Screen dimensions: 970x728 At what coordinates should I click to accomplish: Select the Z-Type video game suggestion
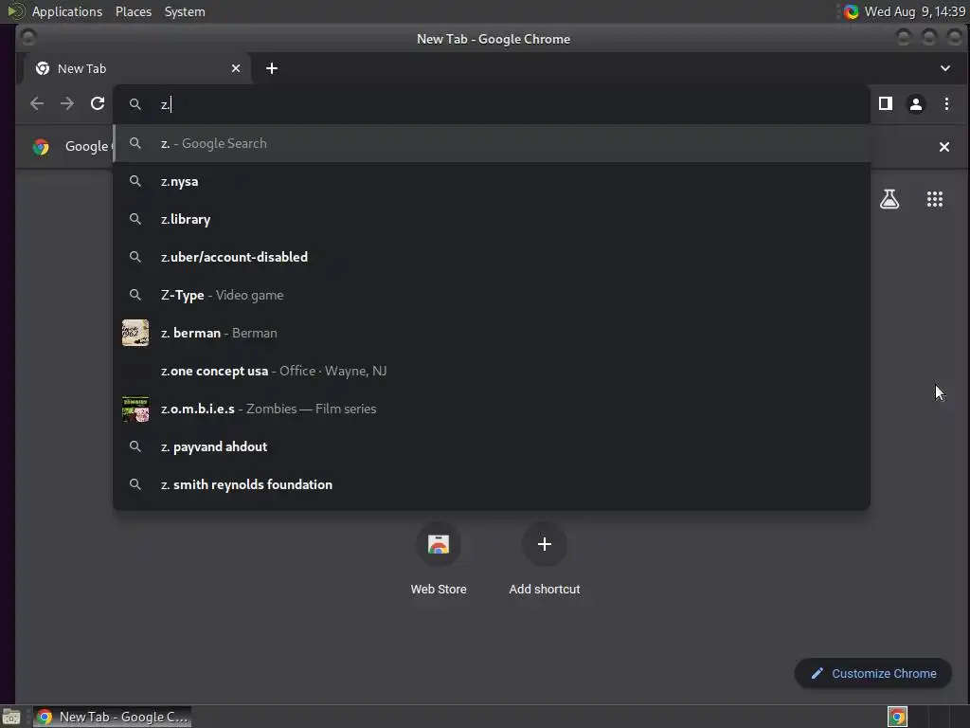(x=492, y=296)
